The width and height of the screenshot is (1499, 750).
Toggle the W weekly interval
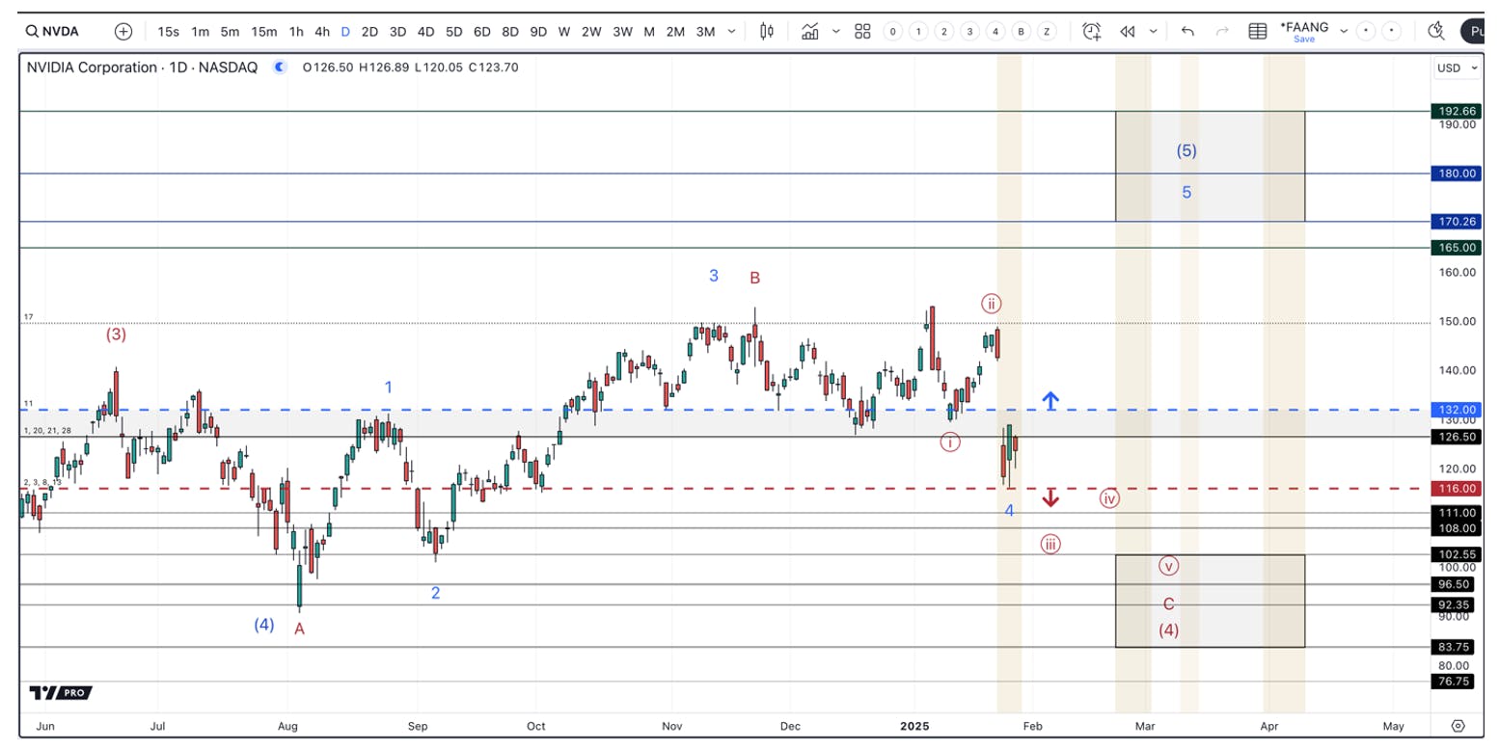[x=564, y=32]
